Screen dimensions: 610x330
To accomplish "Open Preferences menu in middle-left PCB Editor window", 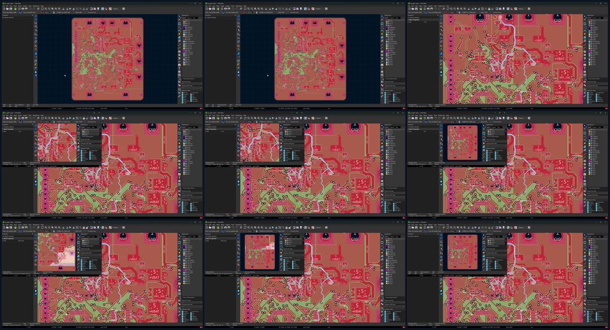I will click(35, 115).
